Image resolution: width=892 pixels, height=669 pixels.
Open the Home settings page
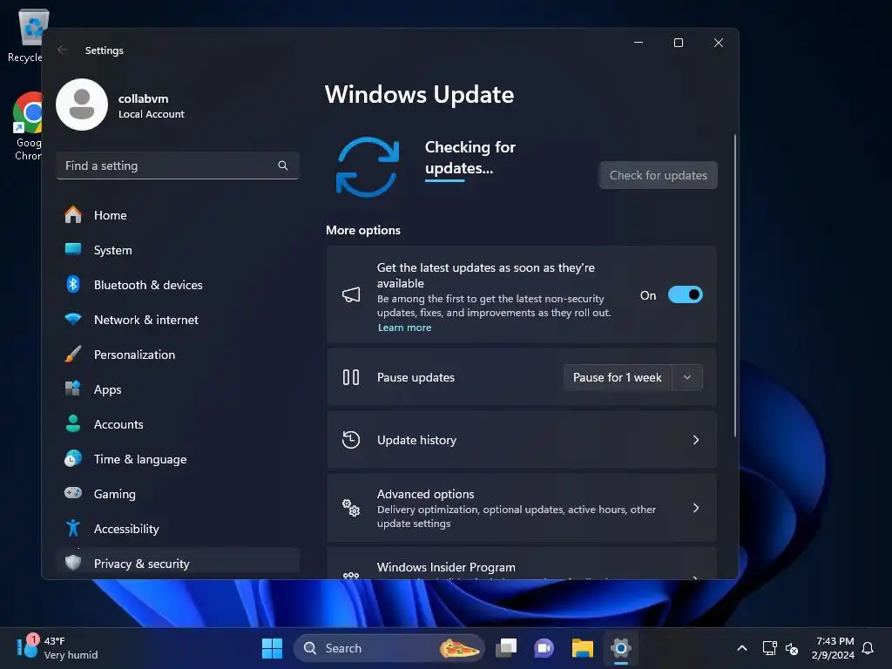[x=178, y=215]
